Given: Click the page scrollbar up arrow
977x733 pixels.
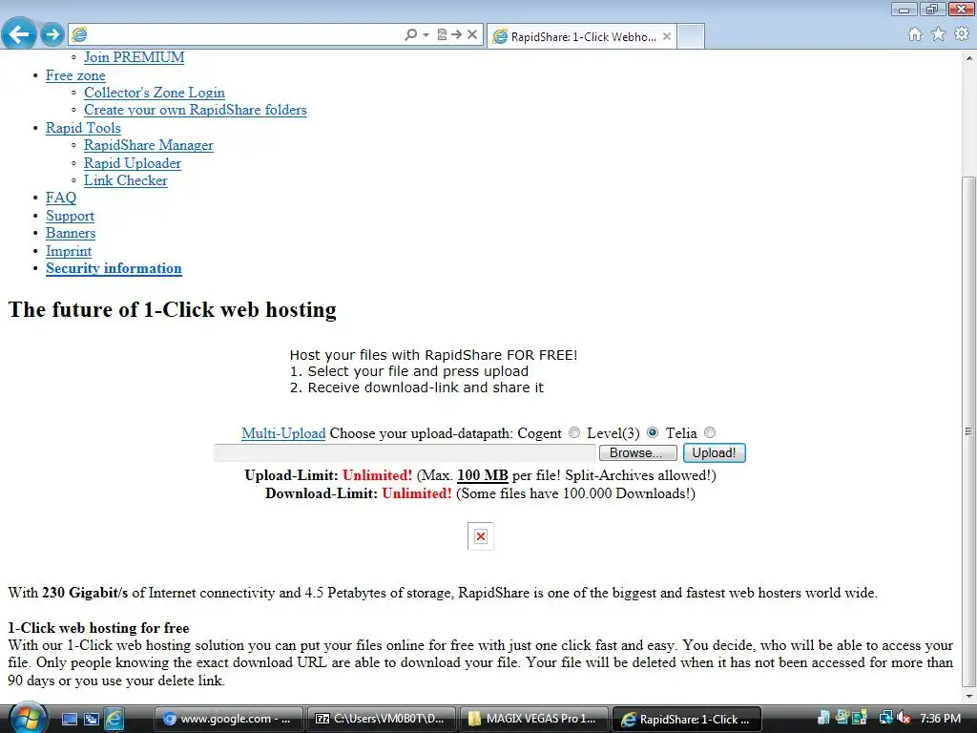Looking at the screenshot, I should tap(969, 58).
